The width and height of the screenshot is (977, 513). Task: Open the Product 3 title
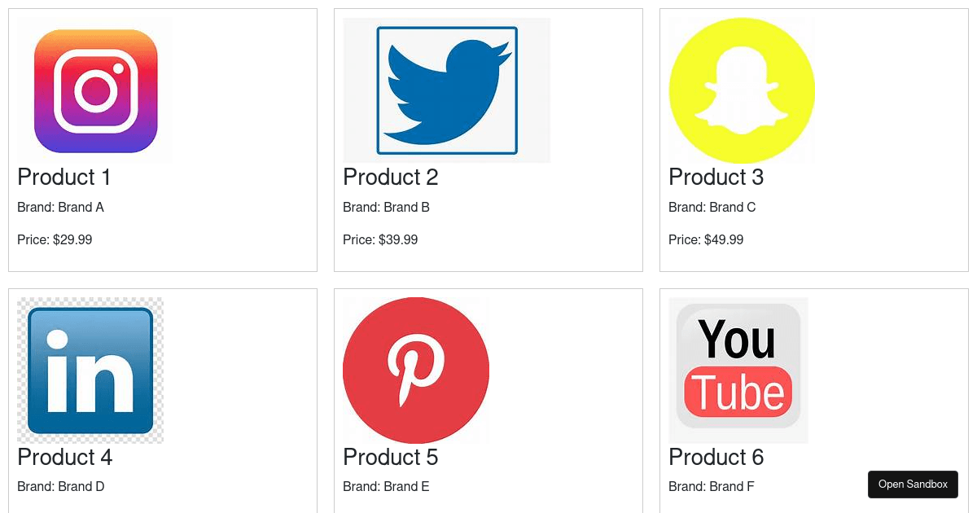pyautogui.click(x=716, y=177)
